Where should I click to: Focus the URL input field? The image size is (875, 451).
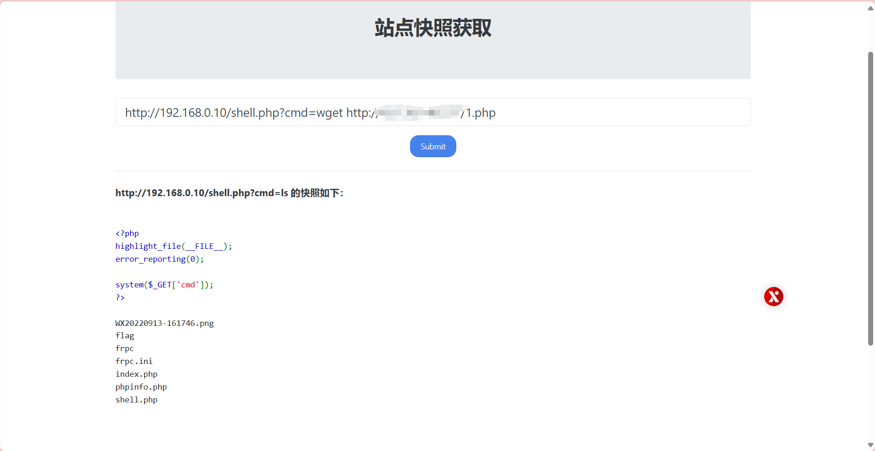click(x=433, y=112)
